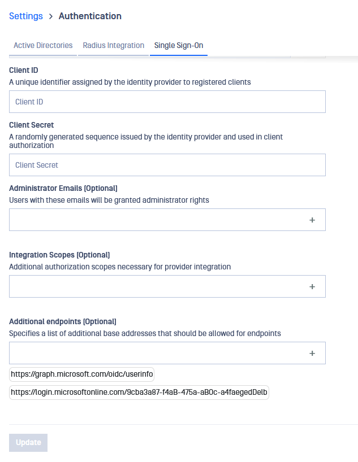
Task: Click the Authentication breadcrumb title
Action: pyautogui.click(x=90, y=16)
